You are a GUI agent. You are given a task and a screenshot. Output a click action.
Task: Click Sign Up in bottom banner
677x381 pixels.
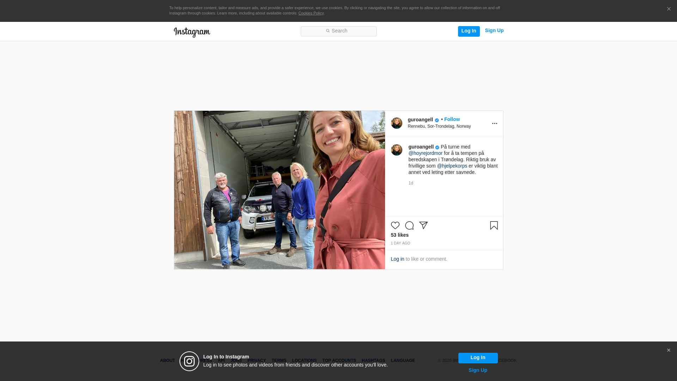click(x=478, y=370)
